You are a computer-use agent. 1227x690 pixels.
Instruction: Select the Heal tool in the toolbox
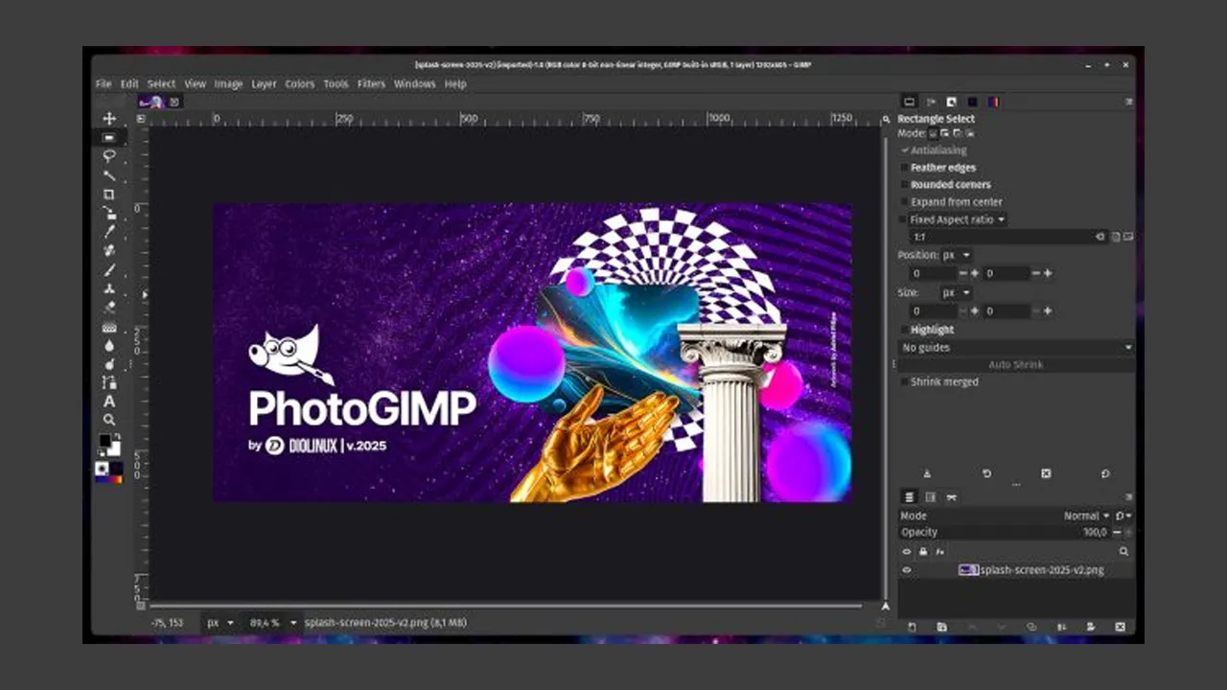(109, 250)
